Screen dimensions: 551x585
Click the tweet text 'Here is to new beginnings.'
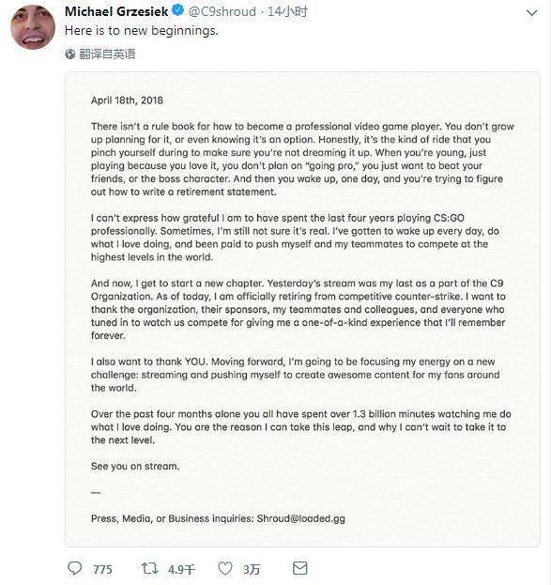pos(142,31)
